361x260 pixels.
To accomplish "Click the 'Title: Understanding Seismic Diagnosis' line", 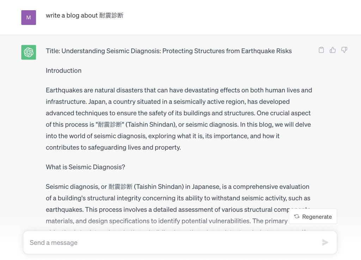I will click(x=169, y=51).
